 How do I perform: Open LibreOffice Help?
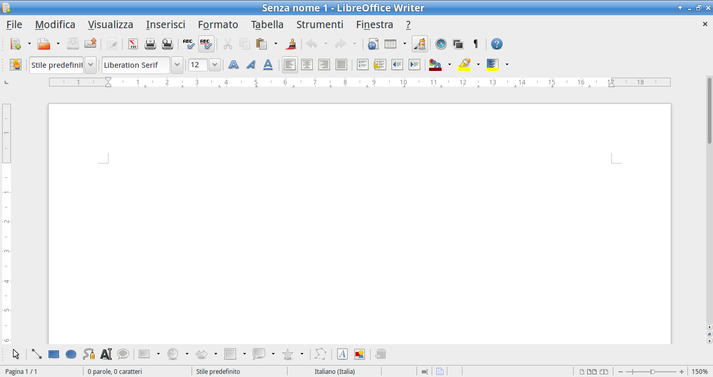tap(497, 44)
